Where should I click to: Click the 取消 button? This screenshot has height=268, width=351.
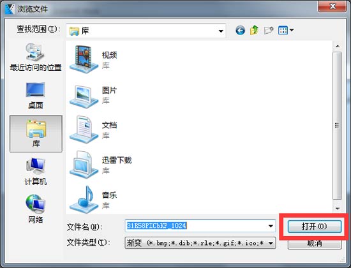(x=315, y=243)
